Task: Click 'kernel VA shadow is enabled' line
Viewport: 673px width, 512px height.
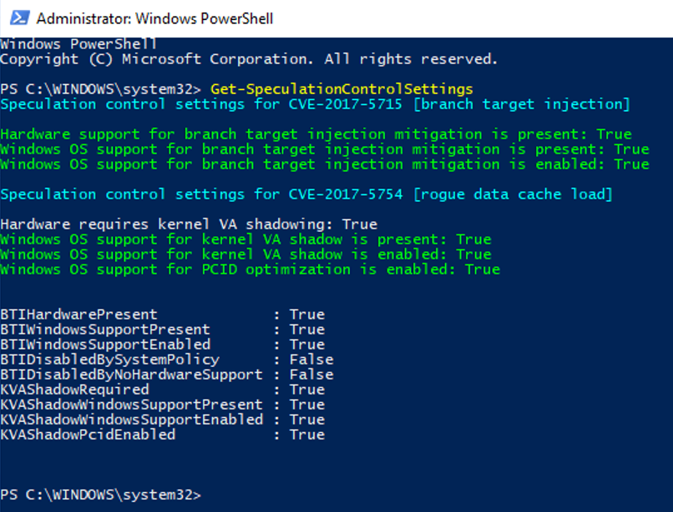Action: 245,254
